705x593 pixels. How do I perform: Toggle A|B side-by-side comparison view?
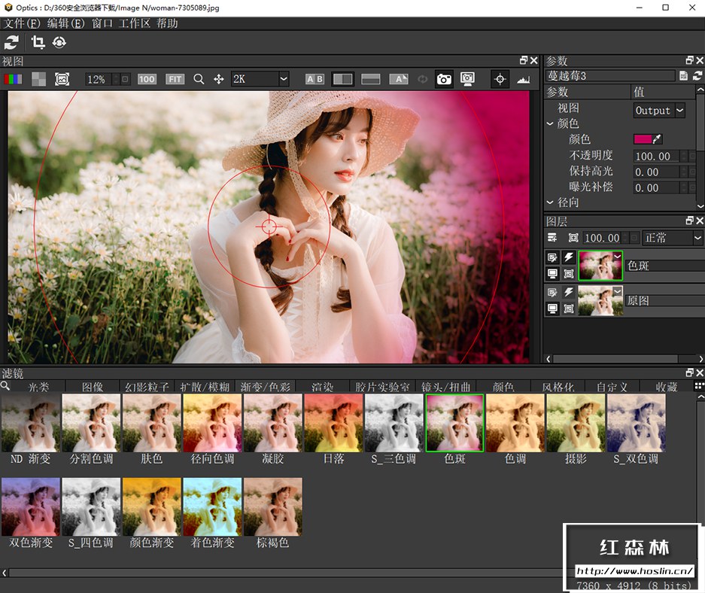point(315,79)
